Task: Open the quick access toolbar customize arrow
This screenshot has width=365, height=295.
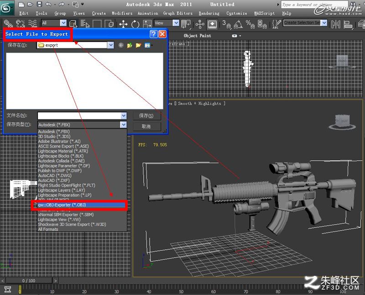Action: [83, 4]
